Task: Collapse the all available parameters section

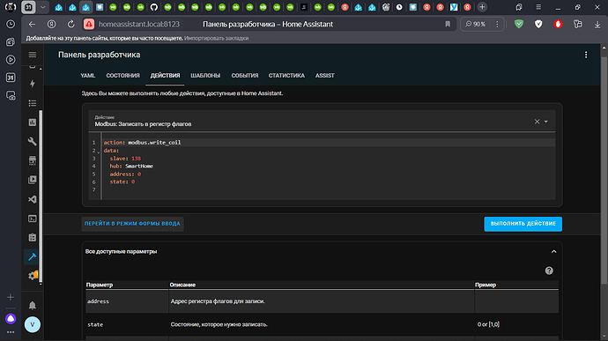Action: (x=553, y=252)
